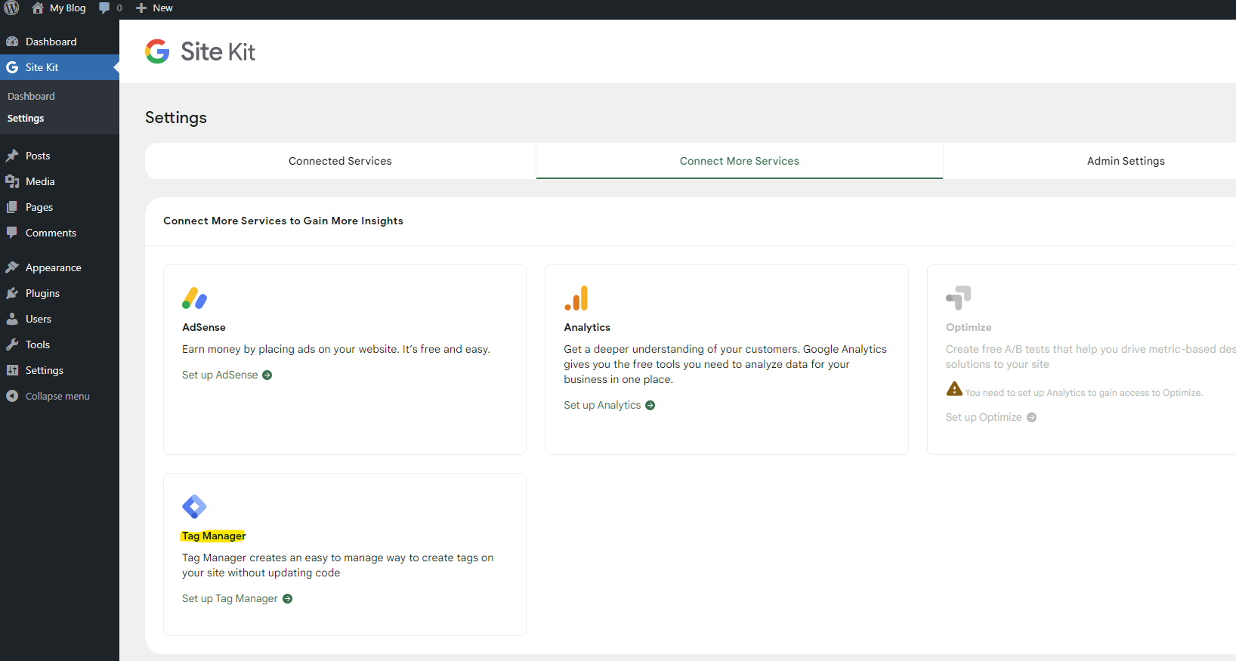This screenshot has height=661, width=1236.
Task: Click the AdSense logo icon
Action: [x=194, y=298]
